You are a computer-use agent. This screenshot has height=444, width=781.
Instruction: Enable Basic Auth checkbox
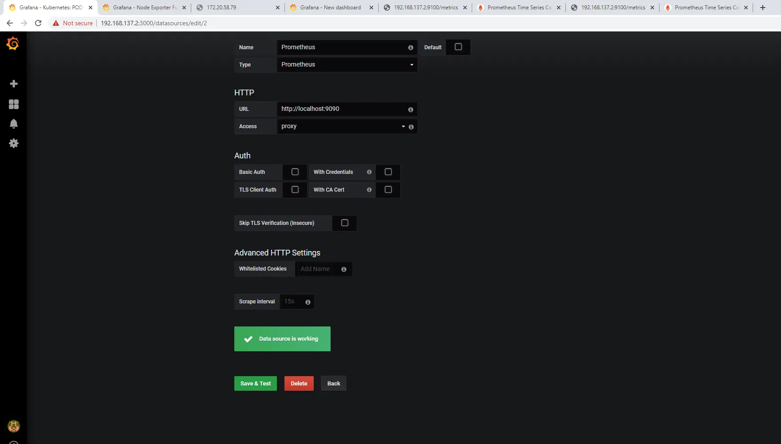point(295,172)
